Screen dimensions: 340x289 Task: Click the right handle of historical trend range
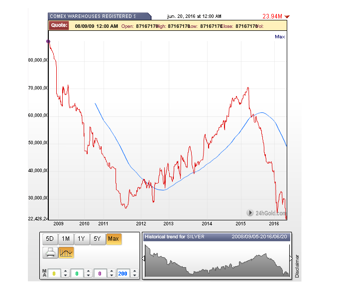[291, 258]
